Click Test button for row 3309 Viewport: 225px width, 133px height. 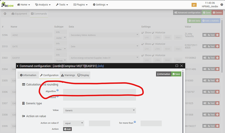coord(211,126)
